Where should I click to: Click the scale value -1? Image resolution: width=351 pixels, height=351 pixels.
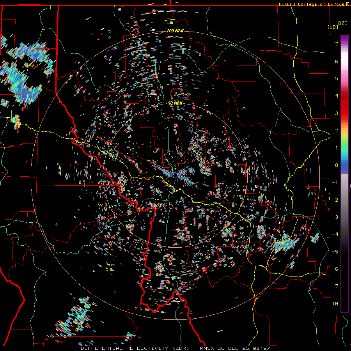click(x=335, y=183)
